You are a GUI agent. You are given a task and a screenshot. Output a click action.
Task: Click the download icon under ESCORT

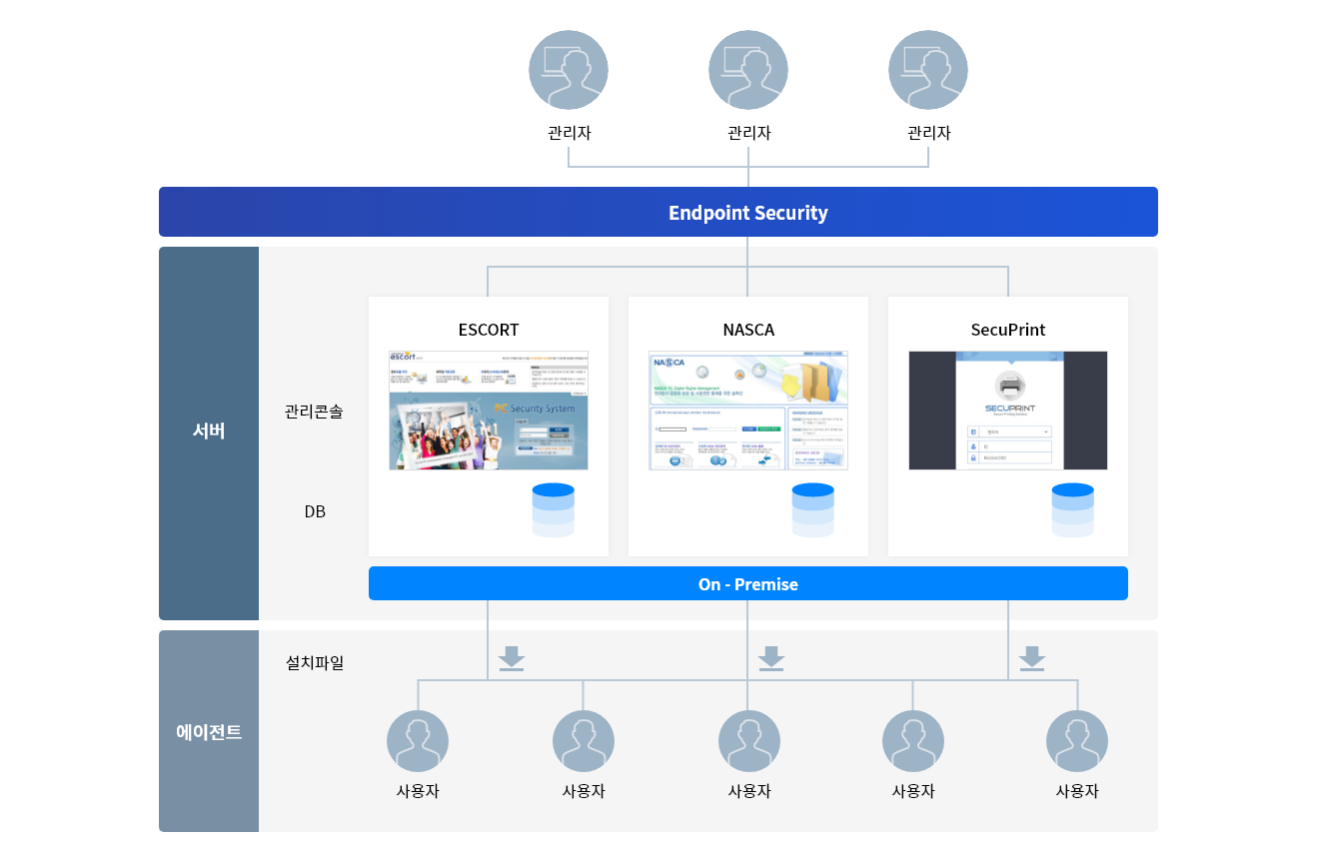point(511,657)
